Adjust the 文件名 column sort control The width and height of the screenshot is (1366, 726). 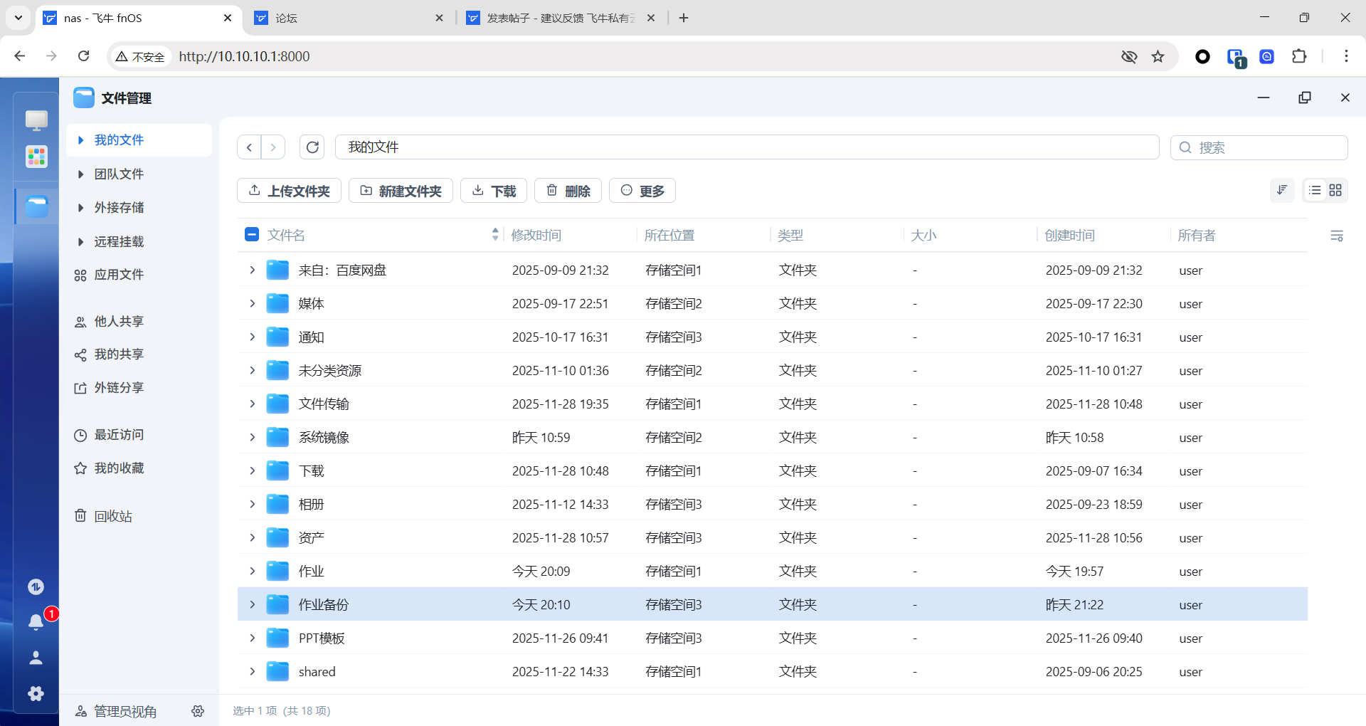pyautogui.click(x=494, y=234)
